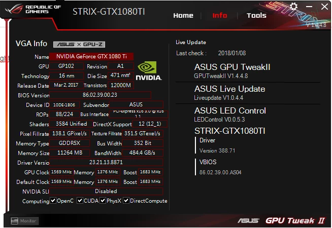Switch to the Home tab
This screenshot has height=228, width=332.
pyautogui.click(x=183, y=15)
